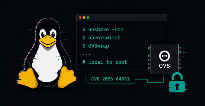The image size is (205, 106).
Task: Click the OVS chip label text
Action: click(x=165, y=66)
